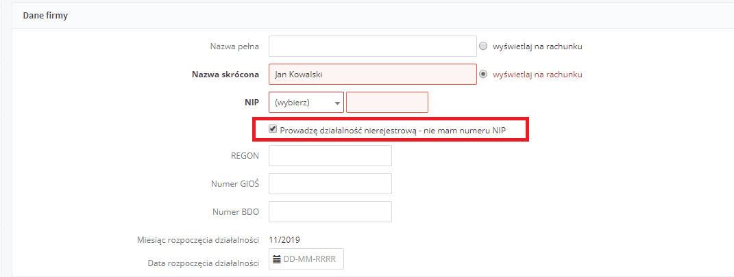Image resolution: width=734 pixels, height=277 pixels.
Task: Select the radio button beside the Nazwa skrócona field
Action: point(484,75)
